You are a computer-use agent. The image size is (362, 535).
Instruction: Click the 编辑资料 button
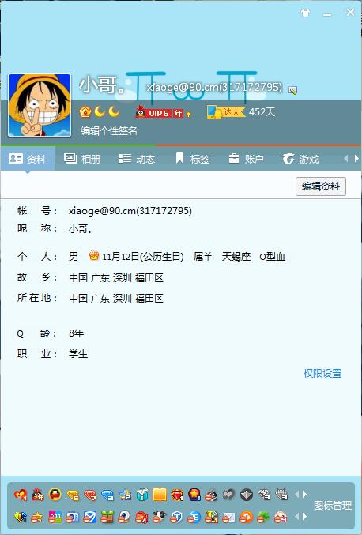point(321,186)
